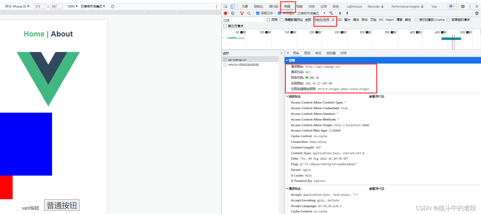Open the Sources tab

tap(274, 6)
